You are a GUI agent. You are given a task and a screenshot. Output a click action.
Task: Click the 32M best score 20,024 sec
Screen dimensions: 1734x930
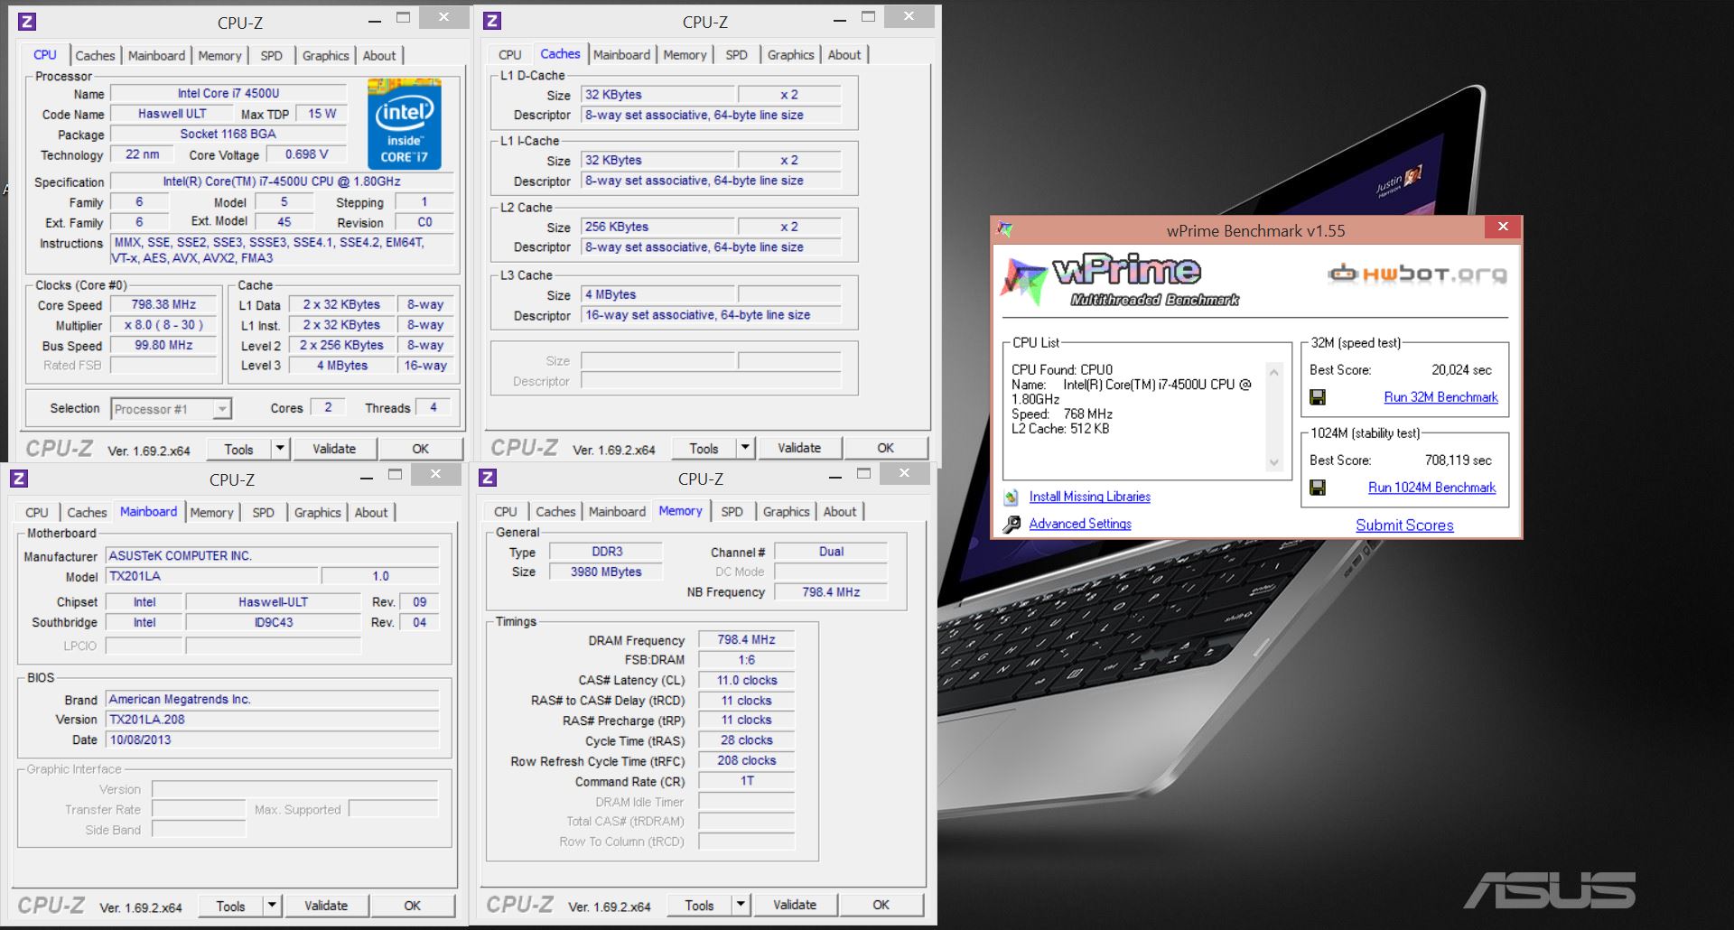click(1461, 370)
